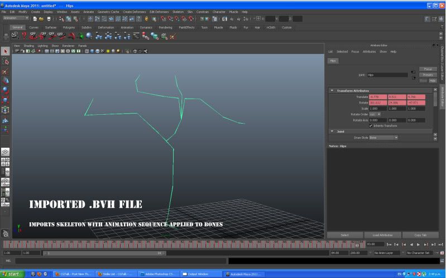Open the Skeleton menu
This screenshot has height=278, width=446.
[178, 11]
